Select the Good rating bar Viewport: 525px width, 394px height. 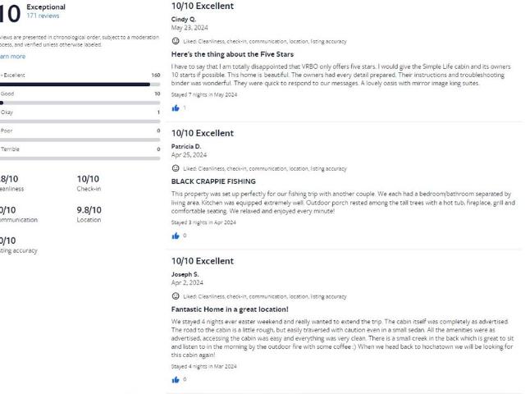coord(80,103)
